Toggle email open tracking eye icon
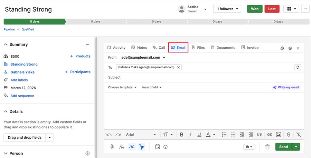This screenshot has height=158, width=311. coord(132,147)
